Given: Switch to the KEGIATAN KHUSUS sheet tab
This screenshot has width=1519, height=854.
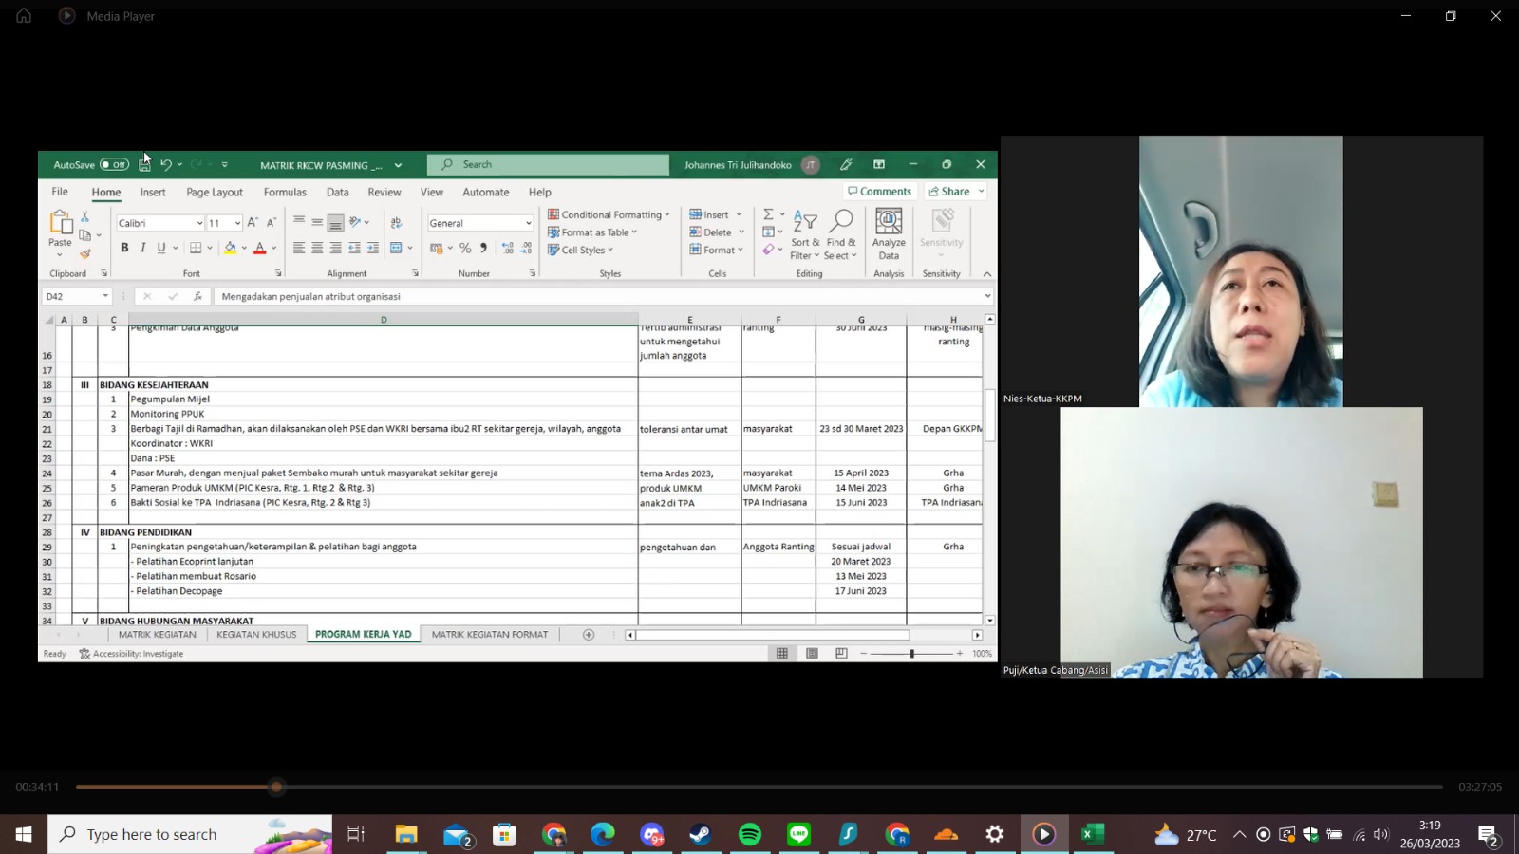Looking at the screenshot, I should click(x=256, y=635).
